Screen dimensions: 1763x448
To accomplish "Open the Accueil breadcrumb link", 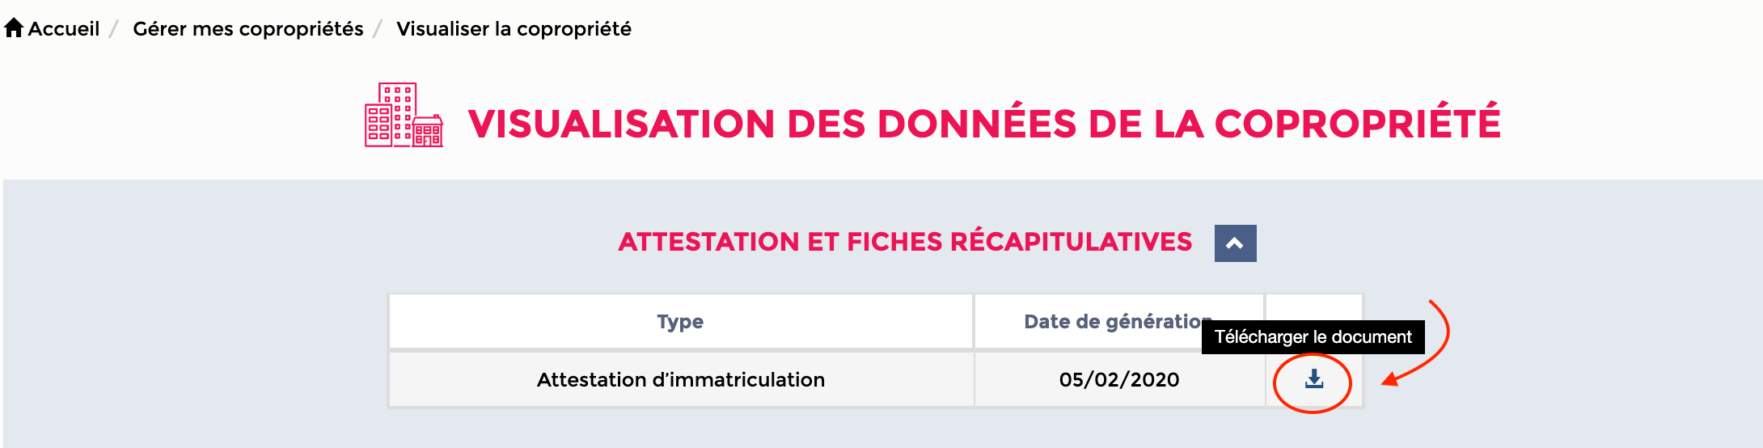I will [64, 29].
